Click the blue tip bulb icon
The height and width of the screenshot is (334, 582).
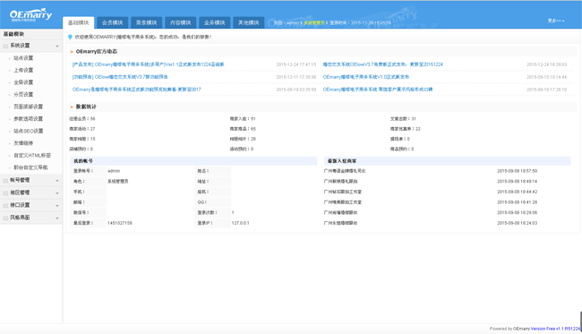[70, 37]
